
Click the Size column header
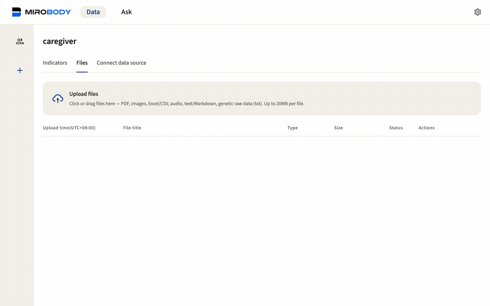[x=339, y=128]
